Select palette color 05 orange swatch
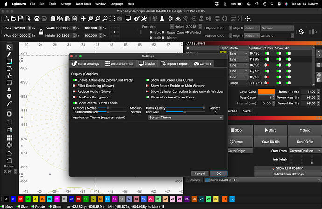Screen dimensions: 322x209 (42, 199)
